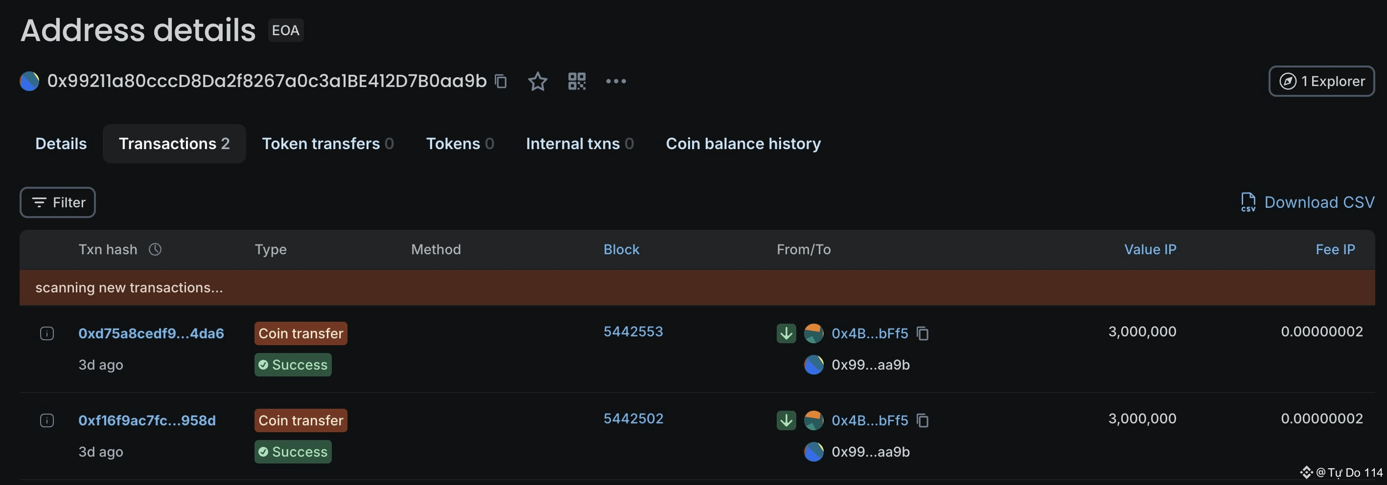
Task: Click incoming arrow icon in block 5442502 row
Action: pos(786,420)
